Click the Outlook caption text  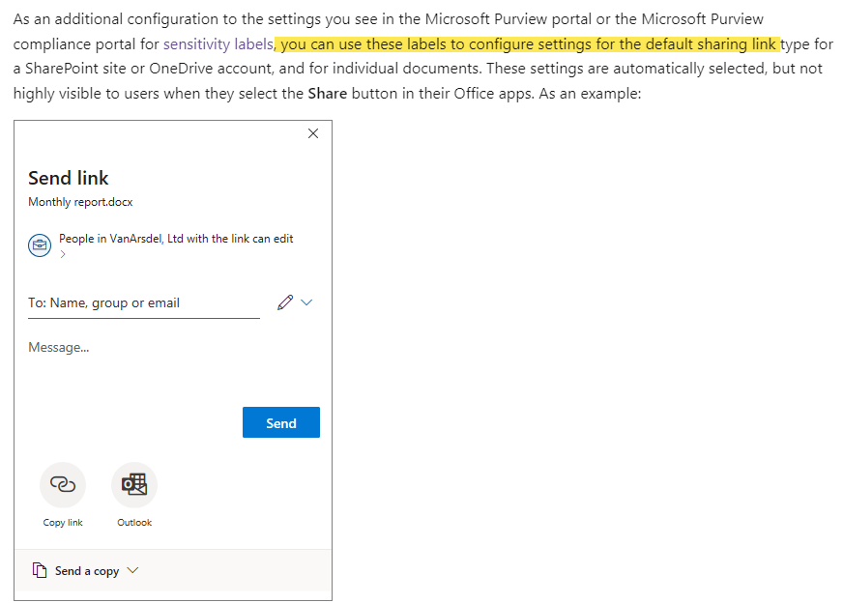[133, 522]
